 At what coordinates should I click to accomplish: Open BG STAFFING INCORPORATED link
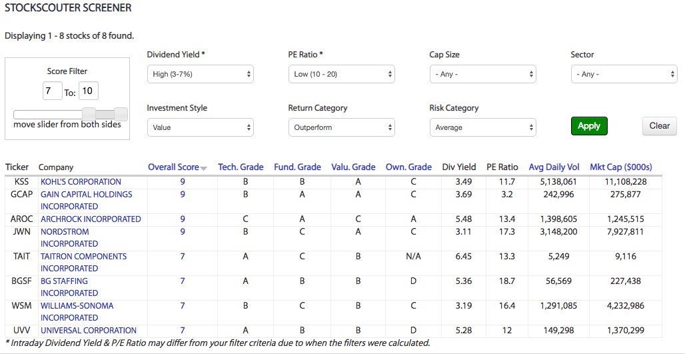69,287
